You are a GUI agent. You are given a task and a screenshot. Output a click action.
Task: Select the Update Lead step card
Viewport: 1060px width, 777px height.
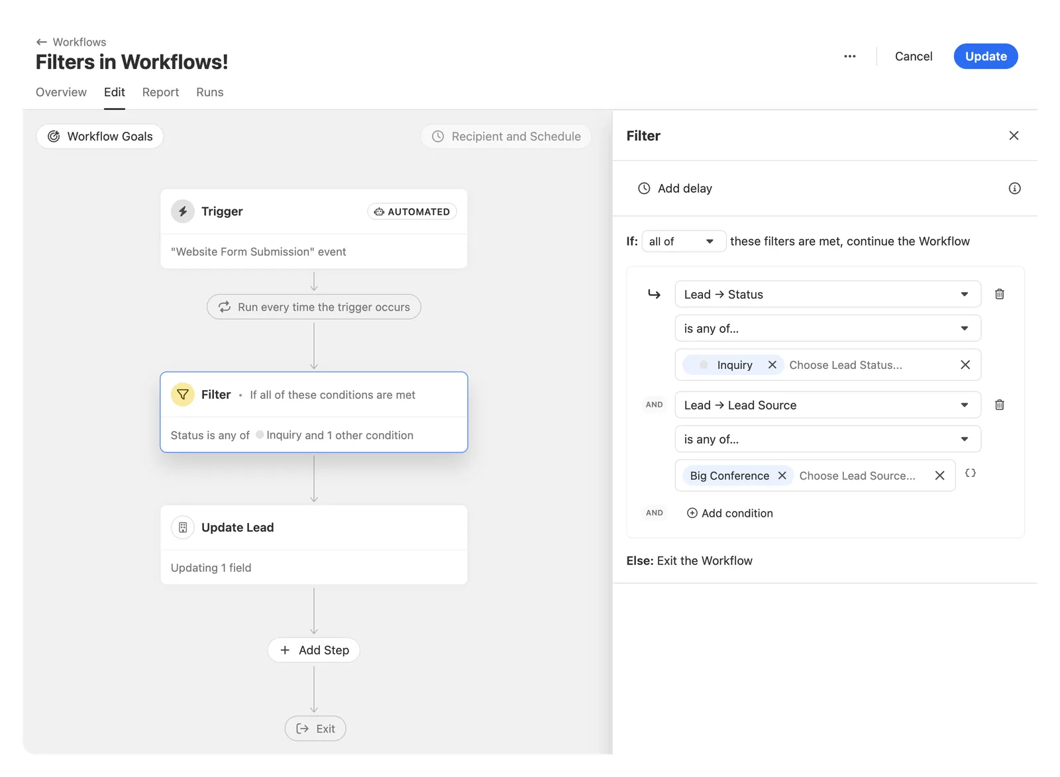click(314, 545)
